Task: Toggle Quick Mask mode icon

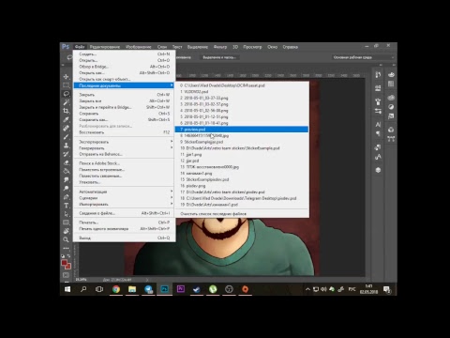Action: click(66, 275)
